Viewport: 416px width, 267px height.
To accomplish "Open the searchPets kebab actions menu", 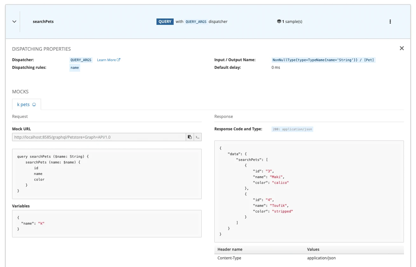I will coord(390,22).
